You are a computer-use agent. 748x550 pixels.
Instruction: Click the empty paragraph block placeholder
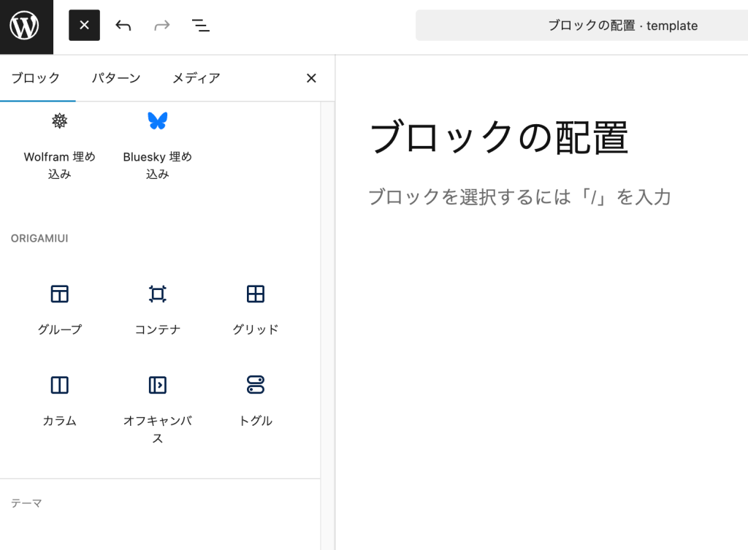520,197
